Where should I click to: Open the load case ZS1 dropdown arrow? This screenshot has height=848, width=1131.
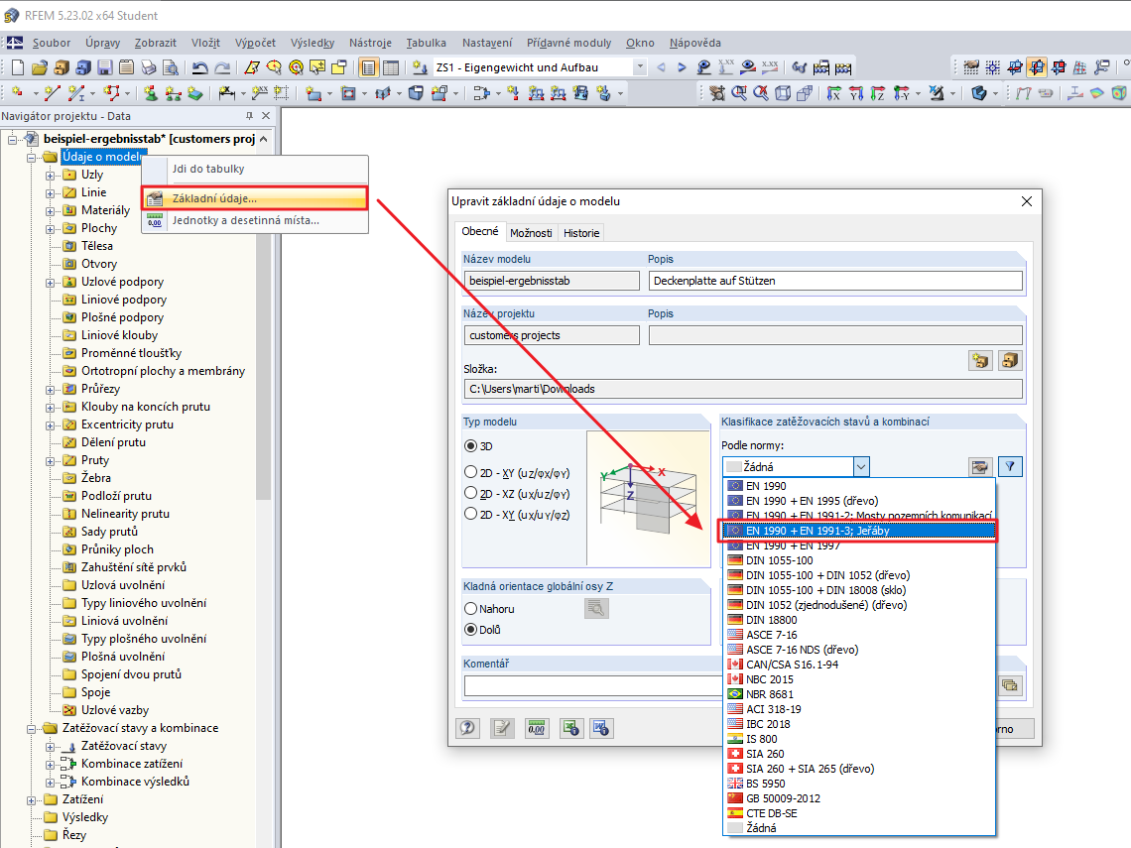click(639, 67)
